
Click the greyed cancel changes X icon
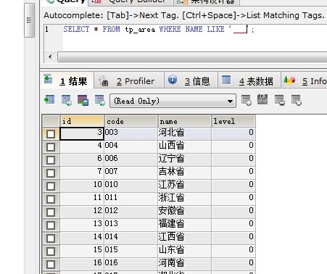pos(297,100)
